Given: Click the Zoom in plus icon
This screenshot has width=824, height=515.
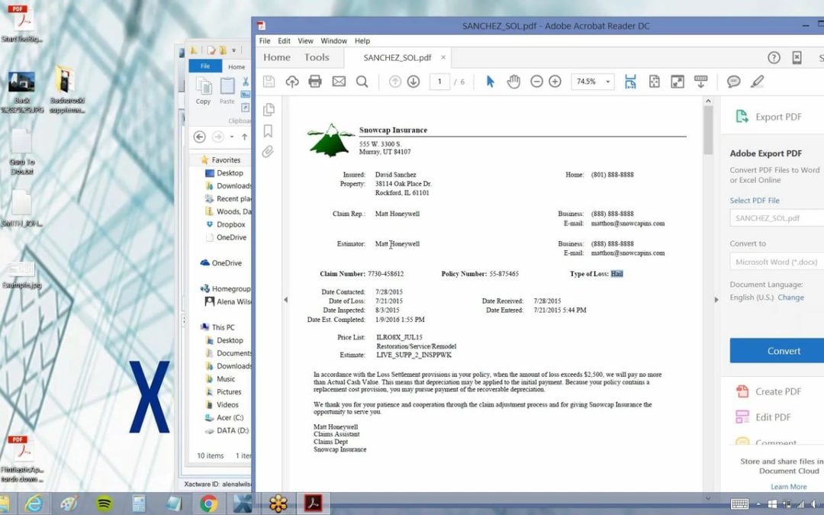Looking at the screenshot, I should point(555,82).
